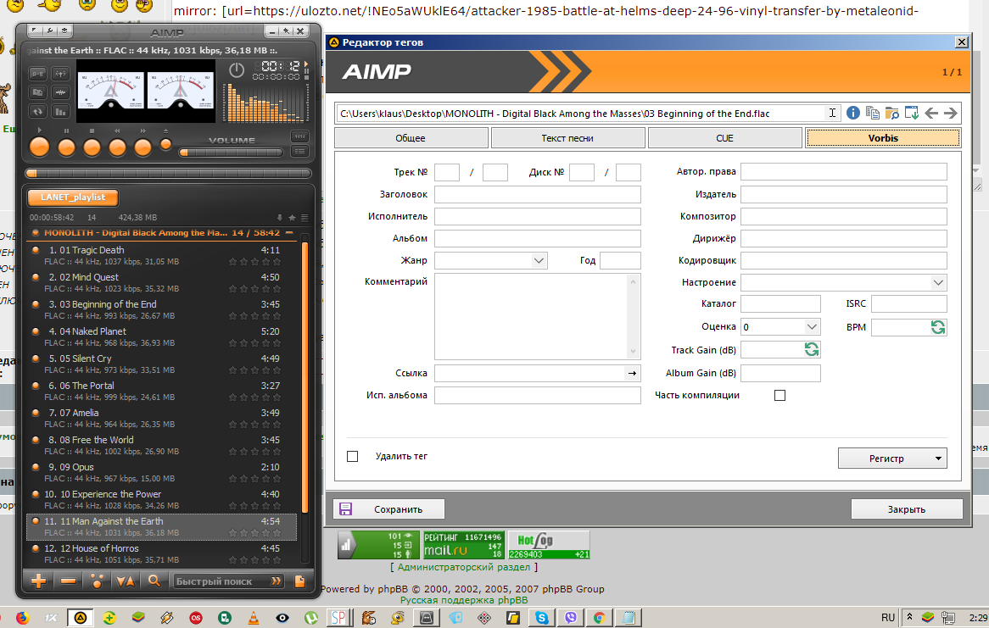Switch visualization mode bars icon

click(60, 112)
